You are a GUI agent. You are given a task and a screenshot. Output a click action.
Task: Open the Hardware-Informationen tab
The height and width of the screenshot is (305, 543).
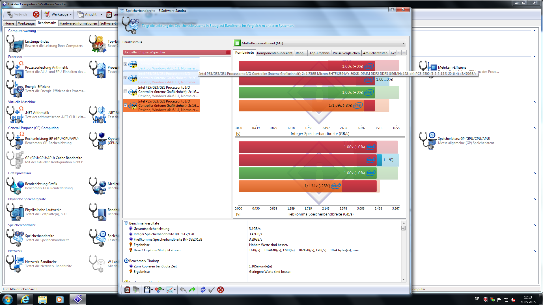78,23
